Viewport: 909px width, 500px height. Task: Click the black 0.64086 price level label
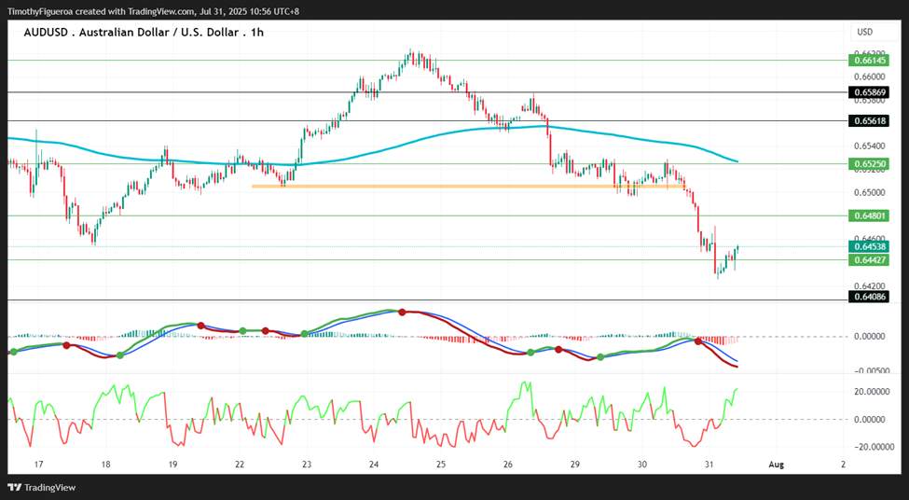(868, 297)
